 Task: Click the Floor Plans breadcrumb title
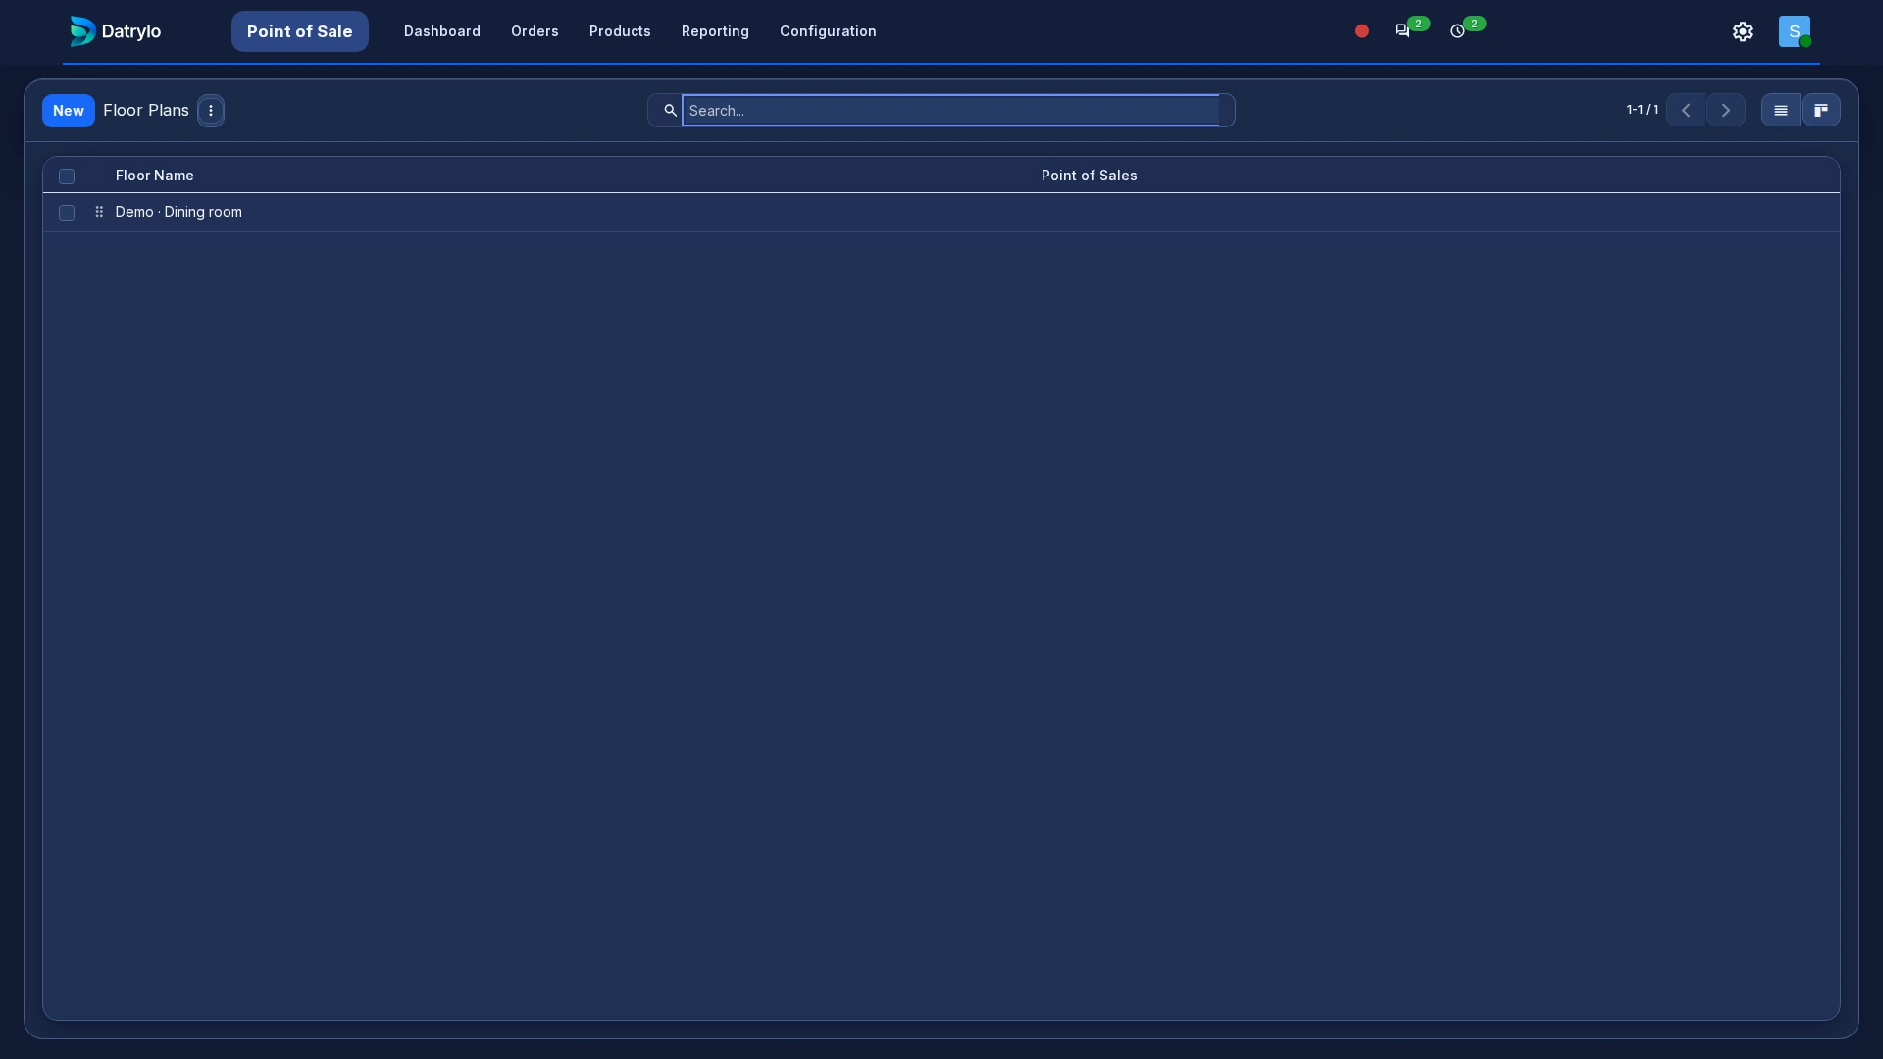pyautogui.click(x=146, y=110)
